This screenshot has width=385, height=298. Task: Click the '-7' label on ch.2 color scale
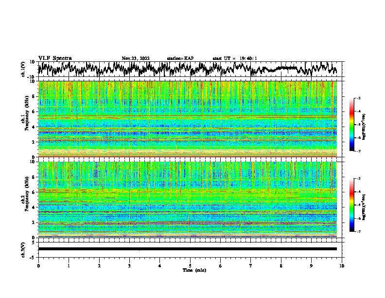pos(358,231)
